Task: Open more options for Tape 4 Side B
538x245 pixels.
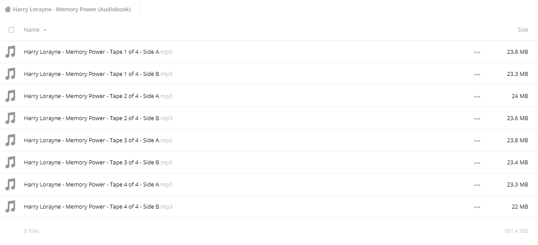Action: 477,207
